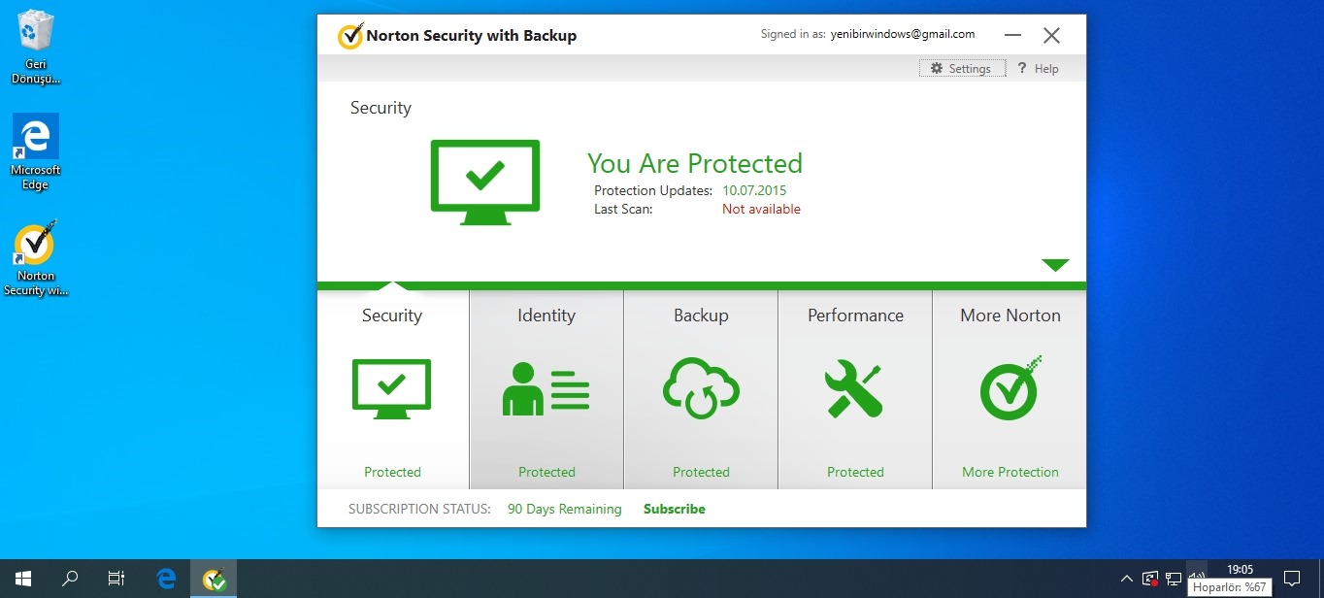This screenshot has width=1324, height=598.
Task: Click Protected status under Identity
Action: [546, 472]
